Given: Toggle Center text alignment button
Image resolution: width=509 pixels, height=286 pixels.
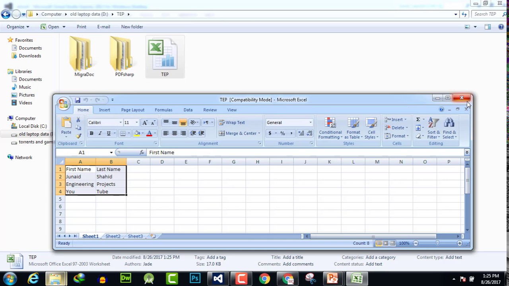Looking at the screenshot, I should [x=174, y=133].
